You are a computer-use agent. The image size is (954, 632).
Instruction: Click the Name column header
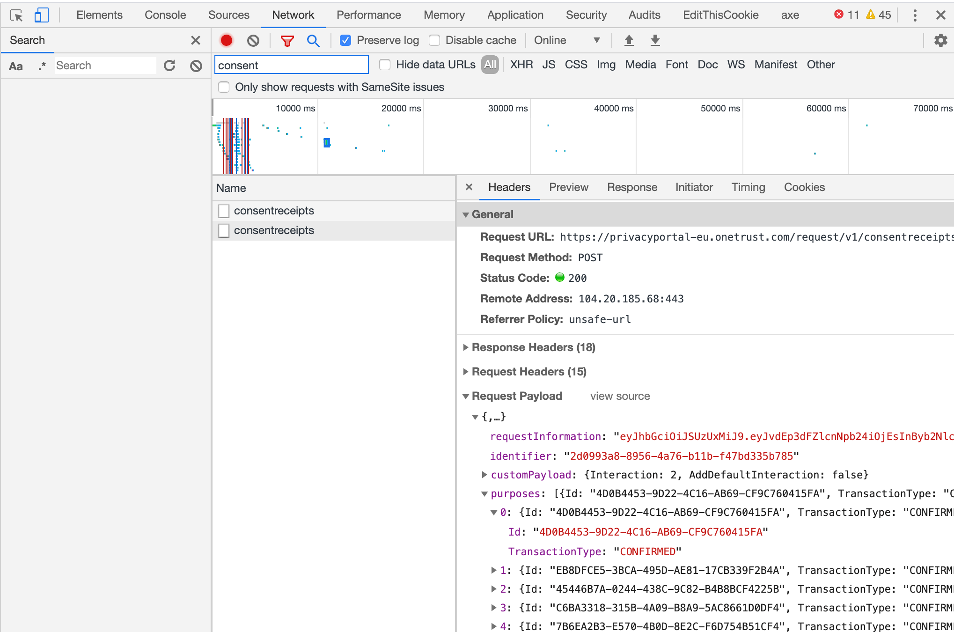tap(334, 188)
